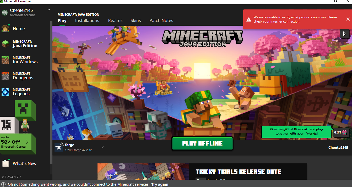Click the GIFT button
This screenshot has width=352, height=187.
(341, 132)
